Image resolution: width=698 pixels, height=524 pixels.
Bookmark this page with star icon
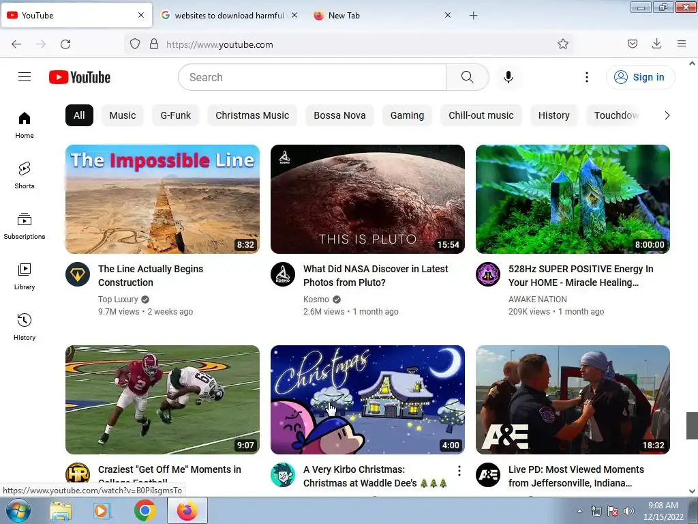click(x=562, y=44)
